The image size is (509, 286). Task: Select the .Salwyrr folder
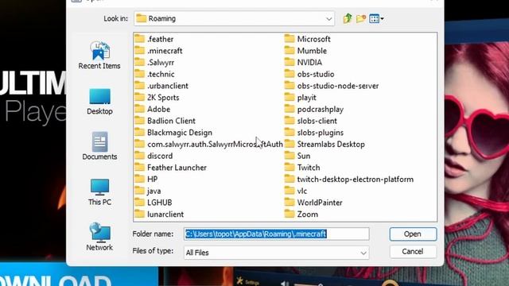[154, 63]
